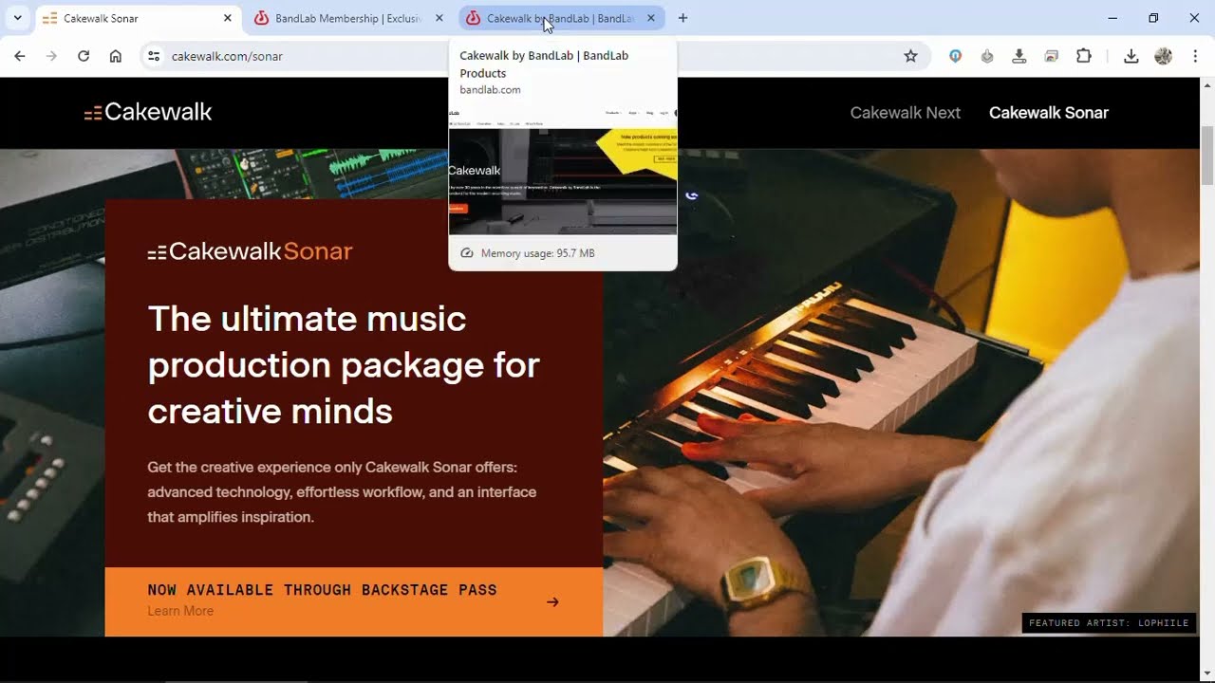Close the Cakewalk Sonar tab
This screenshot has height=683, width=1215.
pos(227,18)
